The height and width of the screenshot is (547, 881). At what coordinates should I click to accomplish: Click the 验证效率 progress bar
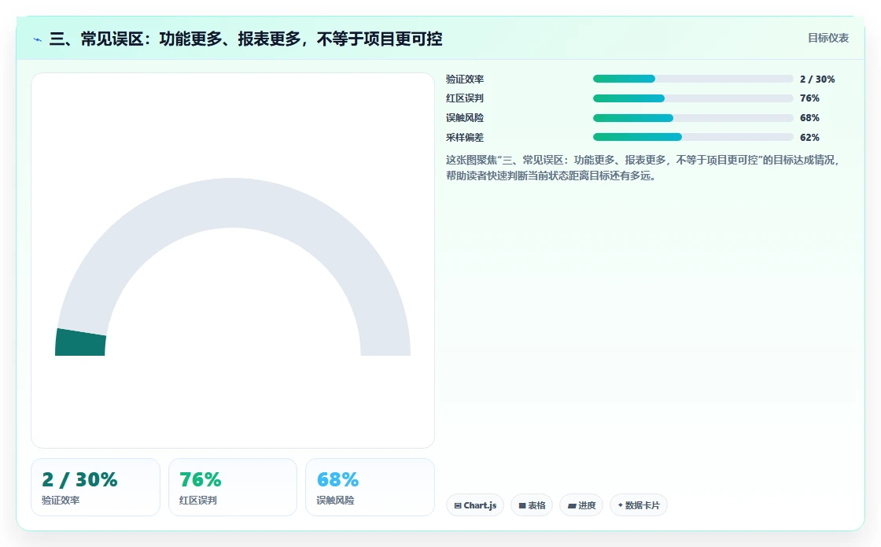coord(693,79)
